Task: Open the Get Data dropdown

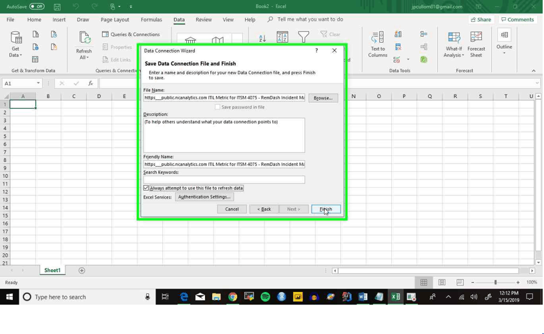Action: [x=15, y=45]
